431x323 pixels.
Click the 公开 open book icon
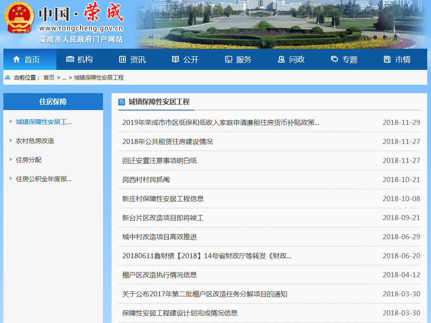[175, 60]
